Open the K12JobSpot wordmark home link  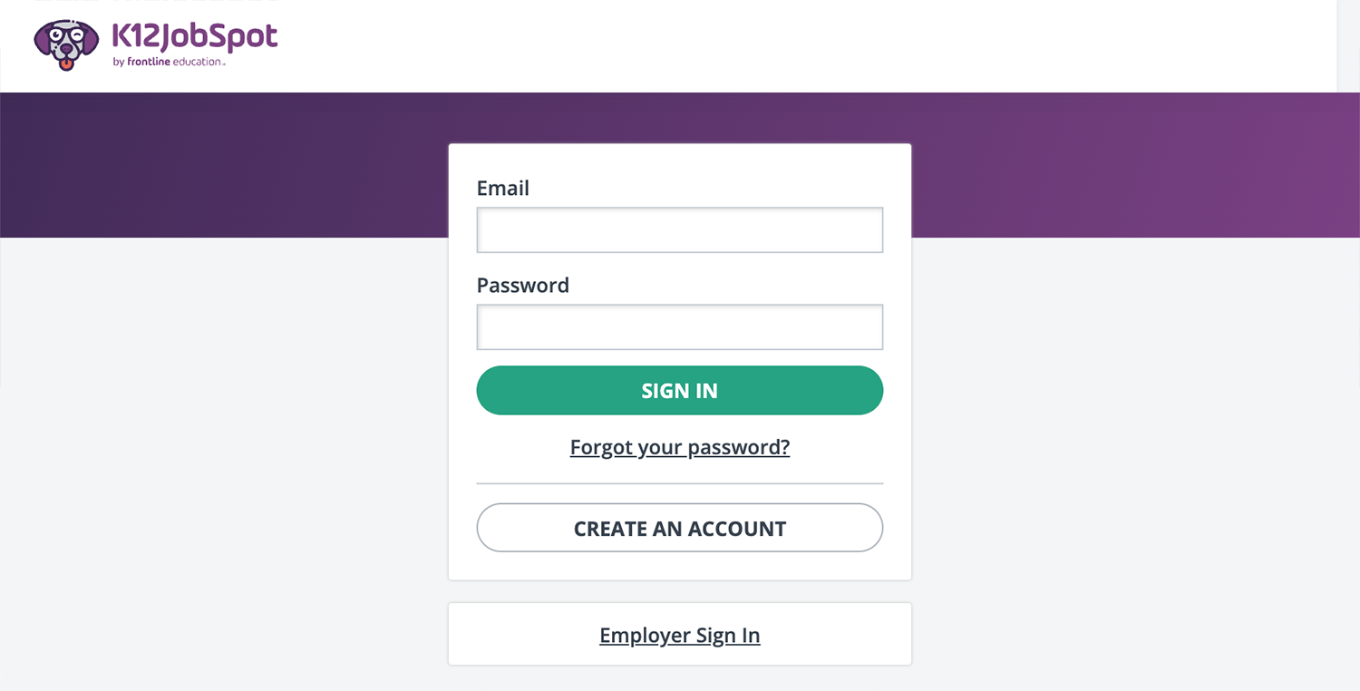point(194,36)
